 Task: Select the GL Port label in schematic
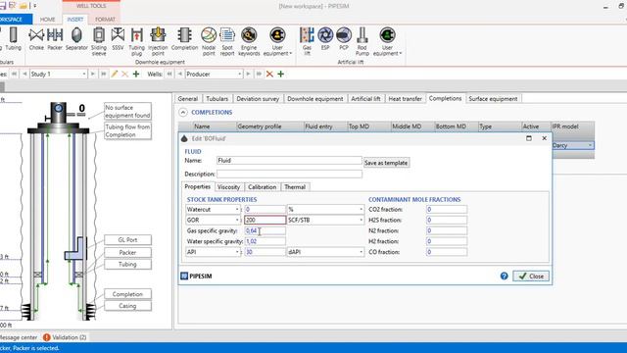(x=127, y=239)
